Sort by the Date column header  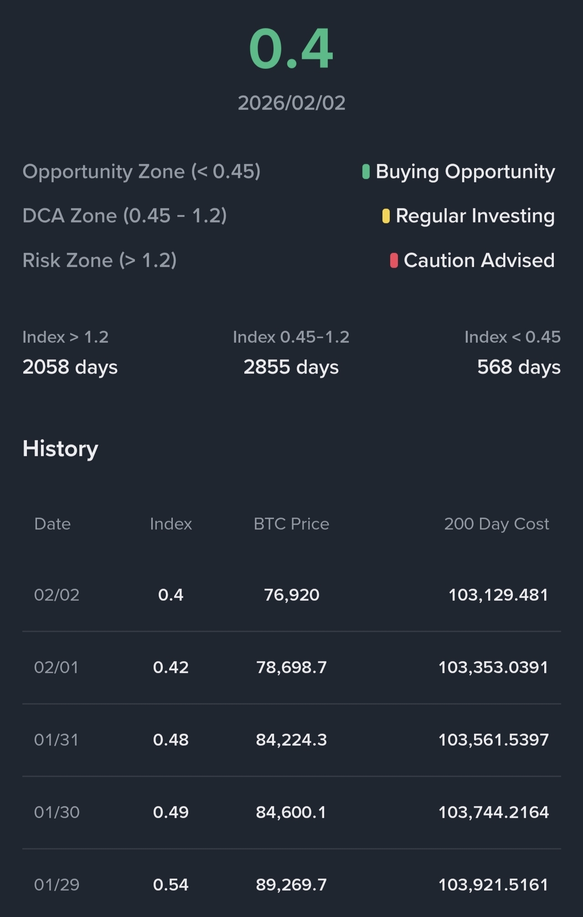pyautogui.click(x=52, y=524)
